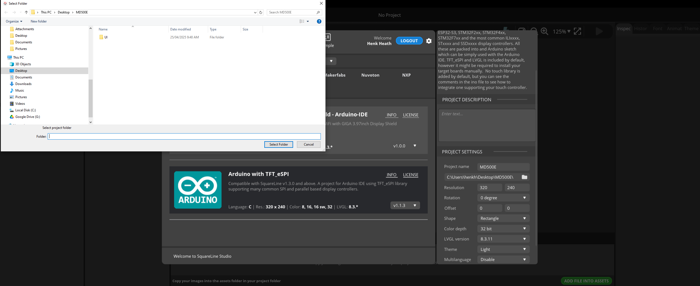Open v1.1.3 version dropdown

tap(405, 205)
